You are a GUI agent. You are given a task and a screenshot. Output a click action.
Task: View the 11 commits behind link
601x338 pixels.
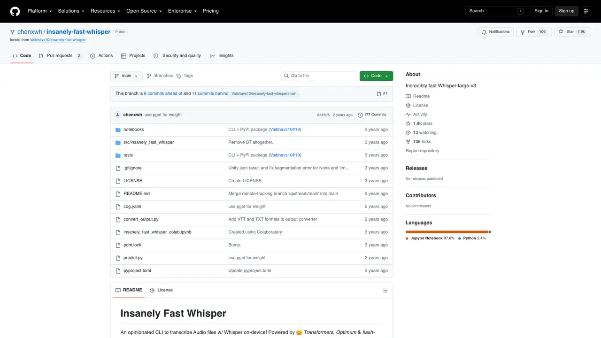click(x=210, y=93)
